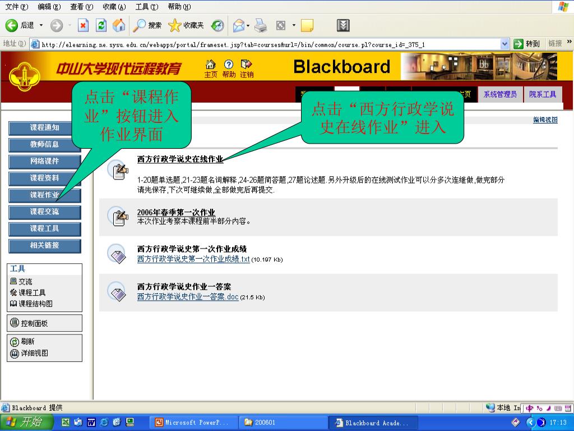Click the system tray clock 17:13

pyautogui.click(x=558, y=423)
